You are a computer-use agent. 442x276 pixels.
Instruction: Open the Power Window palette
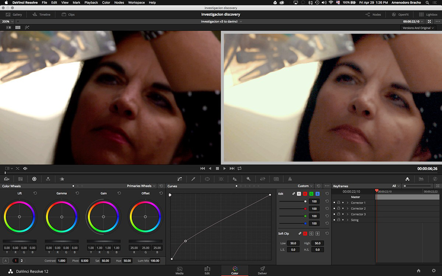click(x=207, y=179)
